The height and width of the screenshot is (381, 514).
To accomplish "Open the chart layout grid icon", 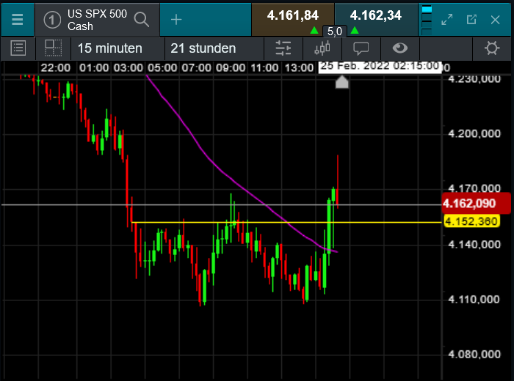I will [53, 48].
